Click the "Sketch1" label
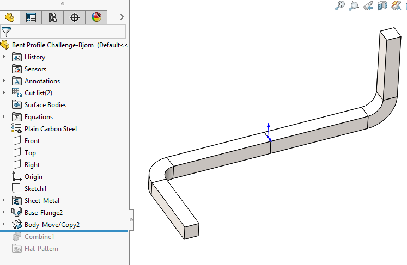 [35, 188]
